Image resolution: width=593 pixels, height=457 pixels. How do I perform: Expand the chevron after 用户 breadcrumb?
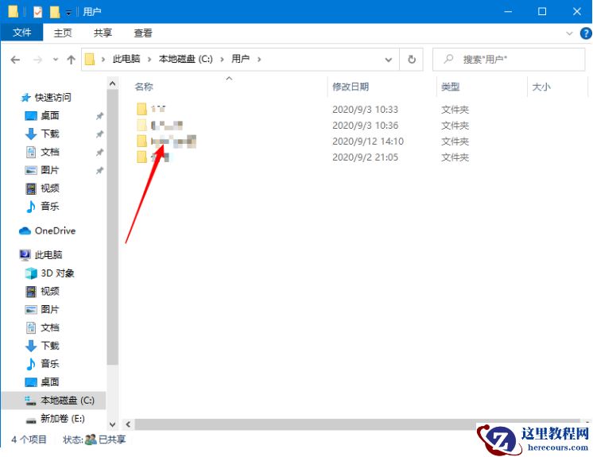coord(259,60)
